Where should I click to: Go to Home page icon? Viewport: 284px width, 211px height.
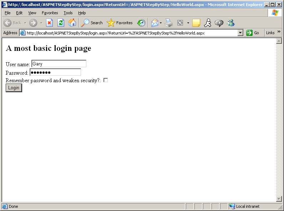tap(72, 23)
